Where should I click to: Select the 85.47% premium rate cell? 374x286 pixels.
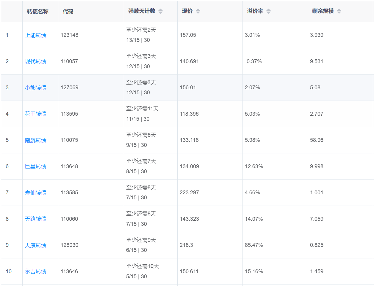pyautogui.click(x=254, y=245)
